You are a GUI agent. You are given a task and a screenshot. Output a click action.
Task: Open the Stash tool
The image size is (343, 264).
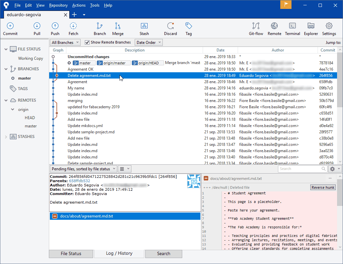click(144, 26)
